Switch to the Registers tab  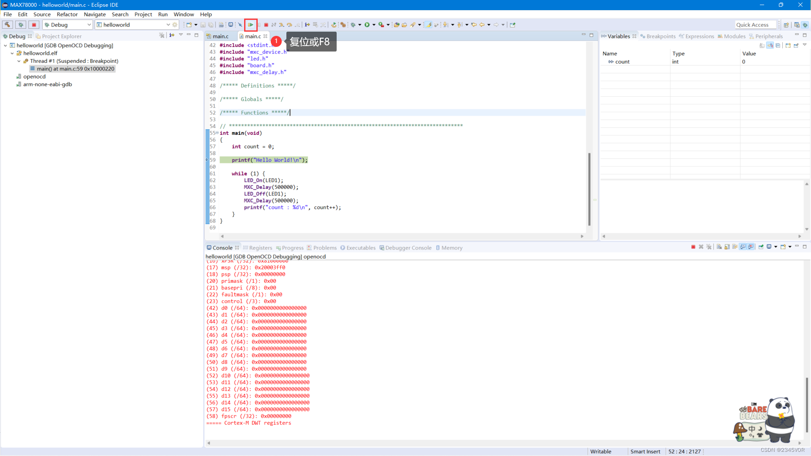257,248
